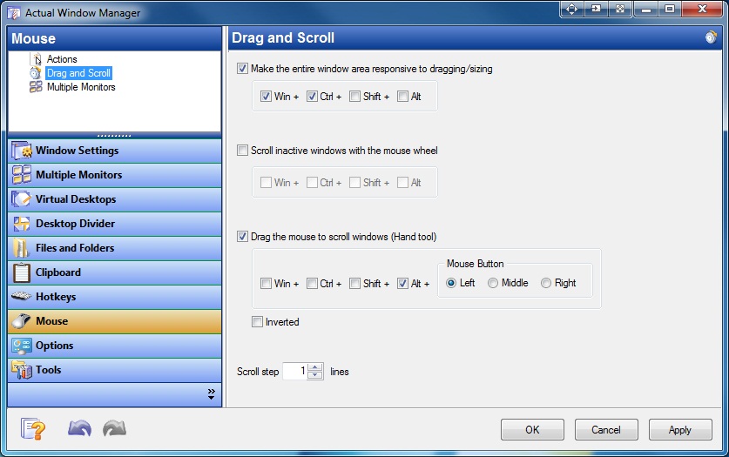Open the Virtual Desktops section

point(114,199)
